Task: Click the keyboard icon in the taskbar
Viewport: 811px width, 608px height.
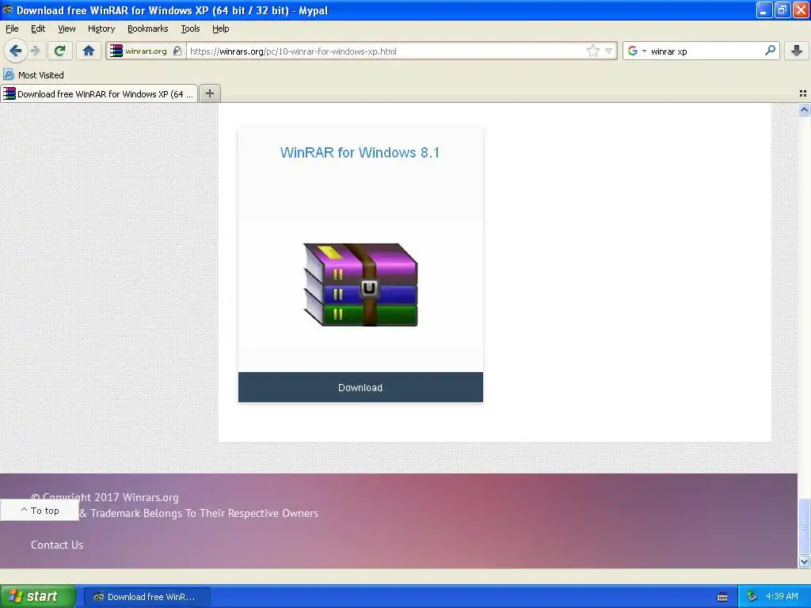Action: coord(722,597)
